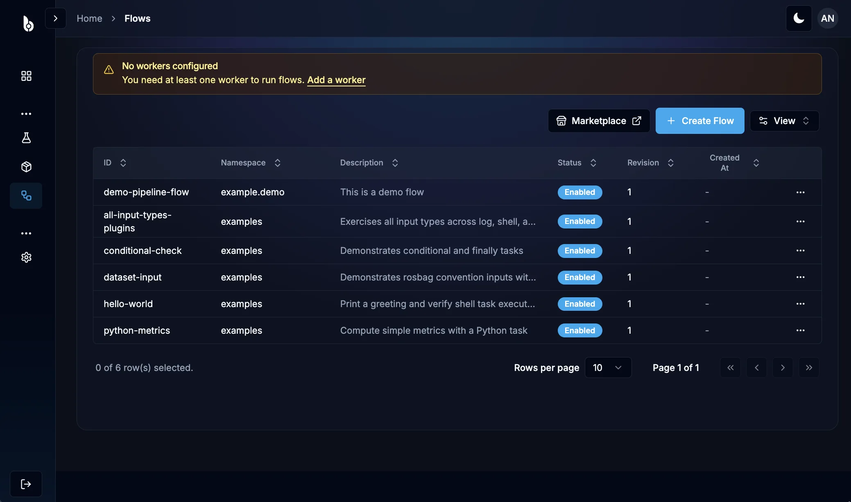This screenshot has width=851, height=502.
Task: Click the example.demo namespace cell
Action: 253,192
